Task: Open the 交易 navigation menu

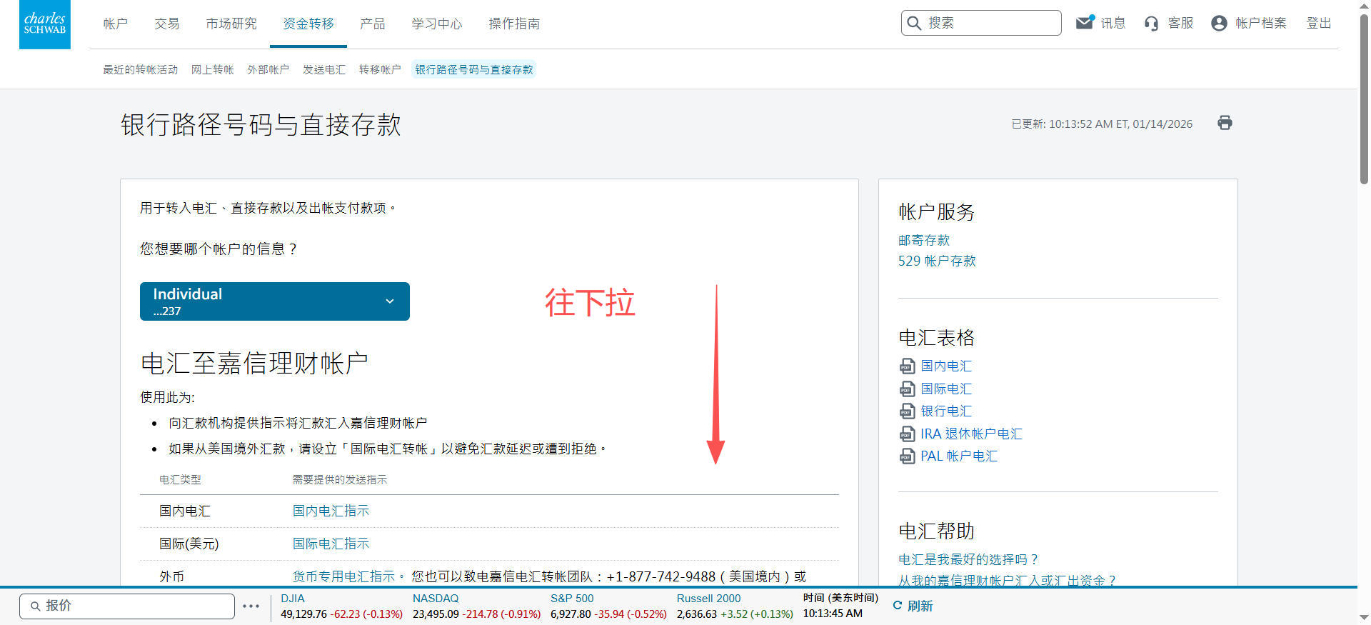Action: 166,24
